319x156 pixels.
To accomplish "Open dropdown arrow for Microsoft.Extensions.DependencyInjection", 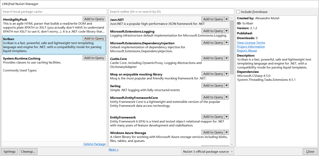I will (x=227, y=43).
